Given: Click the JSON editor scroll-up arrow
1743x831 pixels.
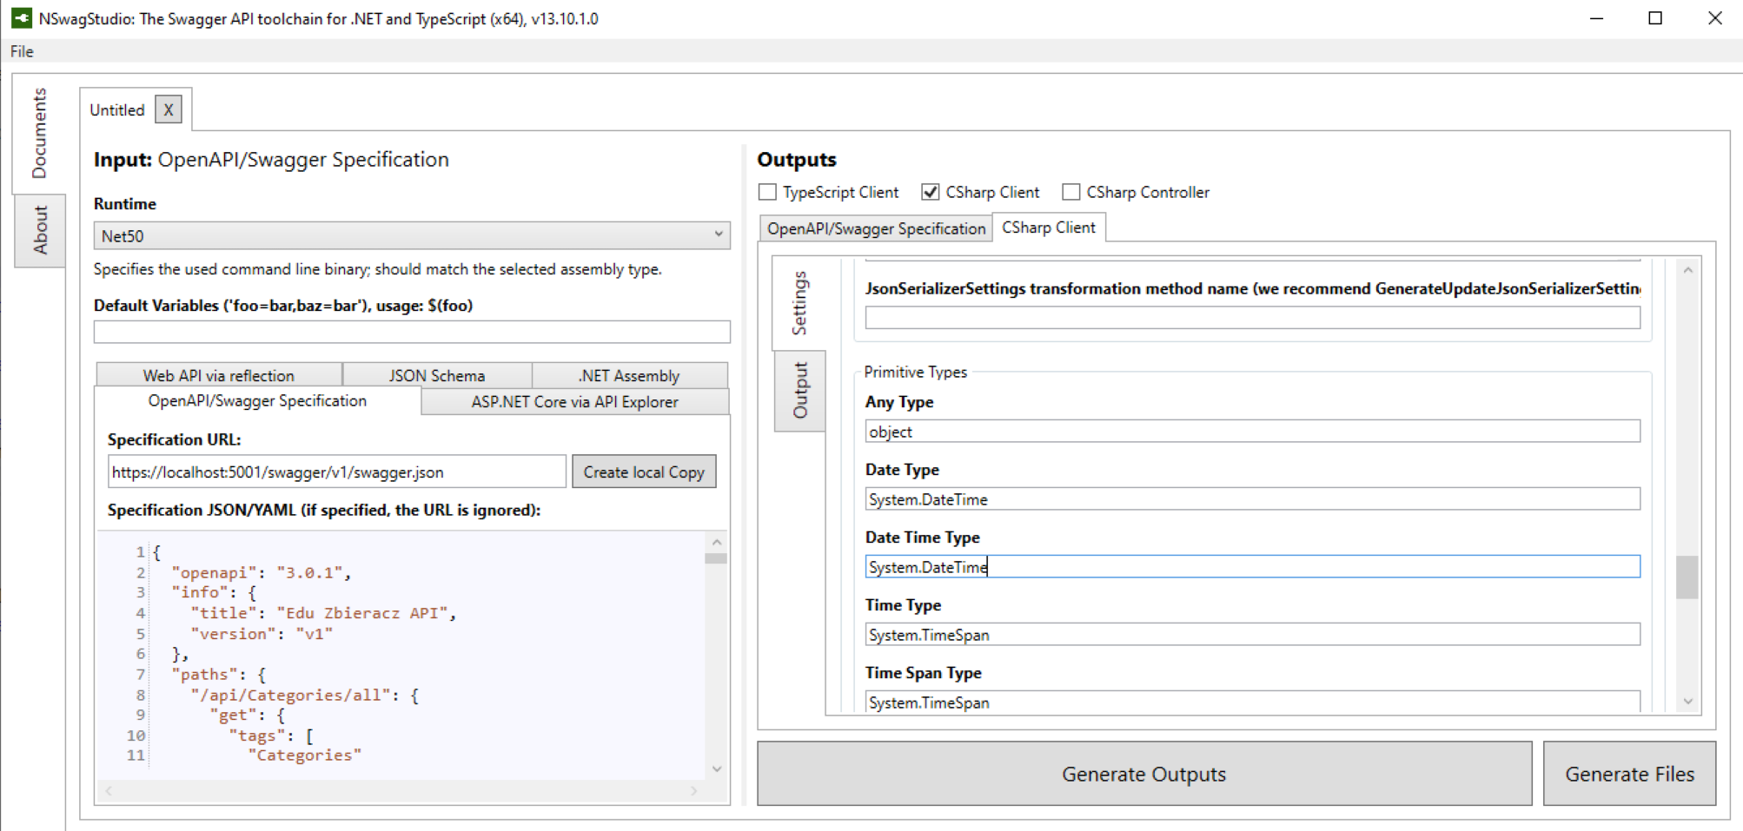Looking at the screenshot, I should coord(717,542).
